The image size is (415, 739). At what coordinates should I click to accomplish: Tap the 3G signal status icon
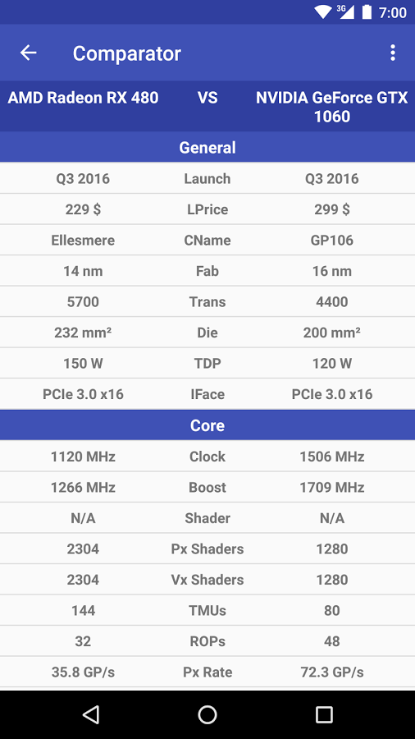pyautogui.click(x=345, y=12)
